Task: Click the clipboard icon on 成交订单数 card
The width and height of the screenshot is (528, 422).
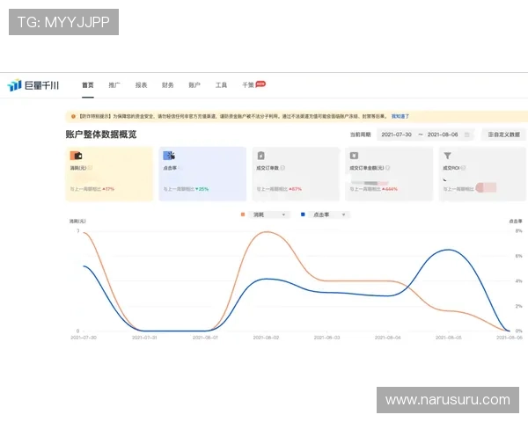Action: tap(261, 156)
